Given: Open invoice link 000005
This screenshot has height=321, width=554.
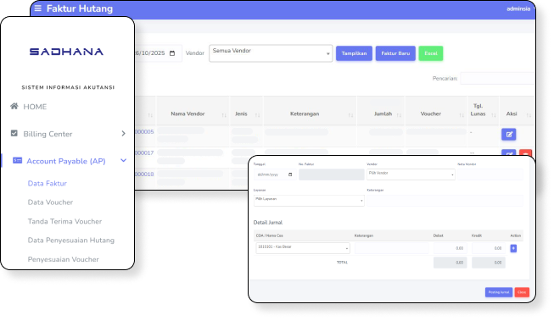Looking at the screenshot, I should (x=144, y=131).
